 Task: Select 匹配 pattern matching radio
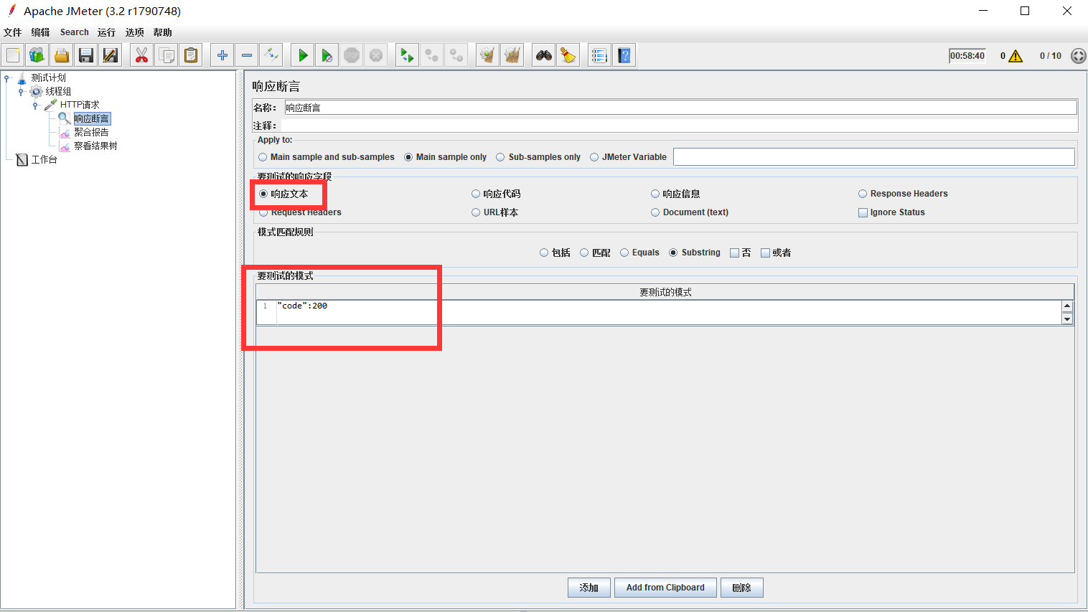point(584,253)
